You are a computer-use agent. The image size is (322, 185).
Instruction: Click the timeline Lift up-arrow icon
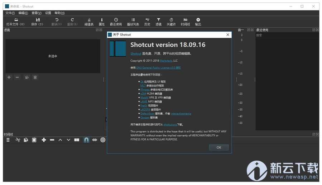point(60,140)
